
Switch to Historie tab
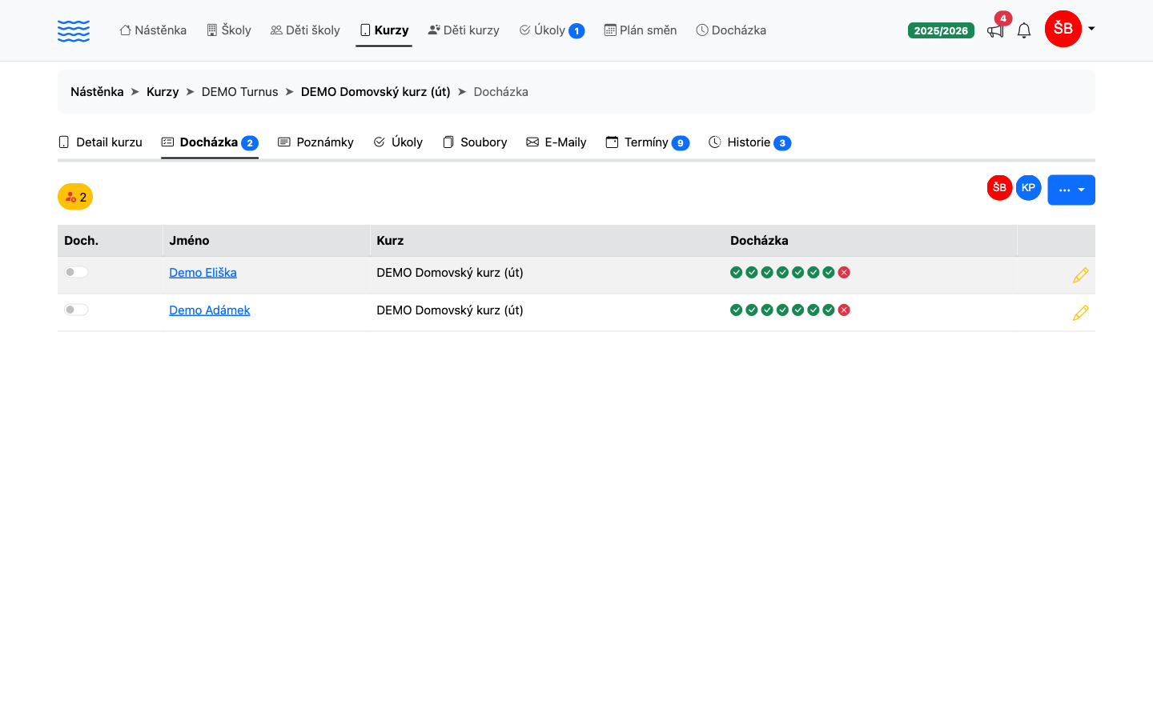point(750,142)
